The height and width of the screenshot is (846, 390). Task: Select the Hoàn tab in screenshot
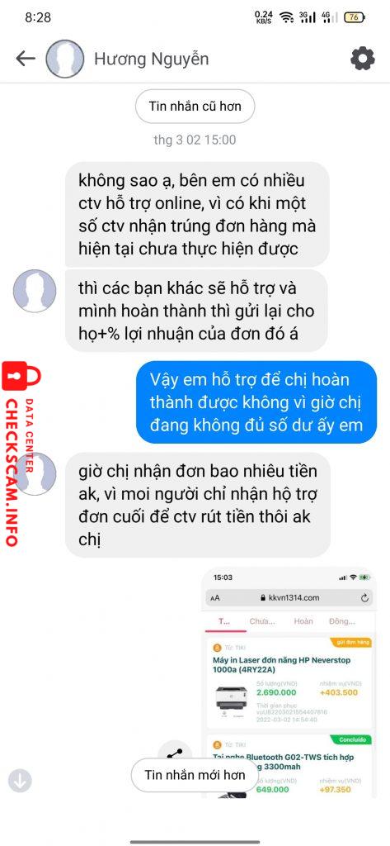[x=303, y=621]
